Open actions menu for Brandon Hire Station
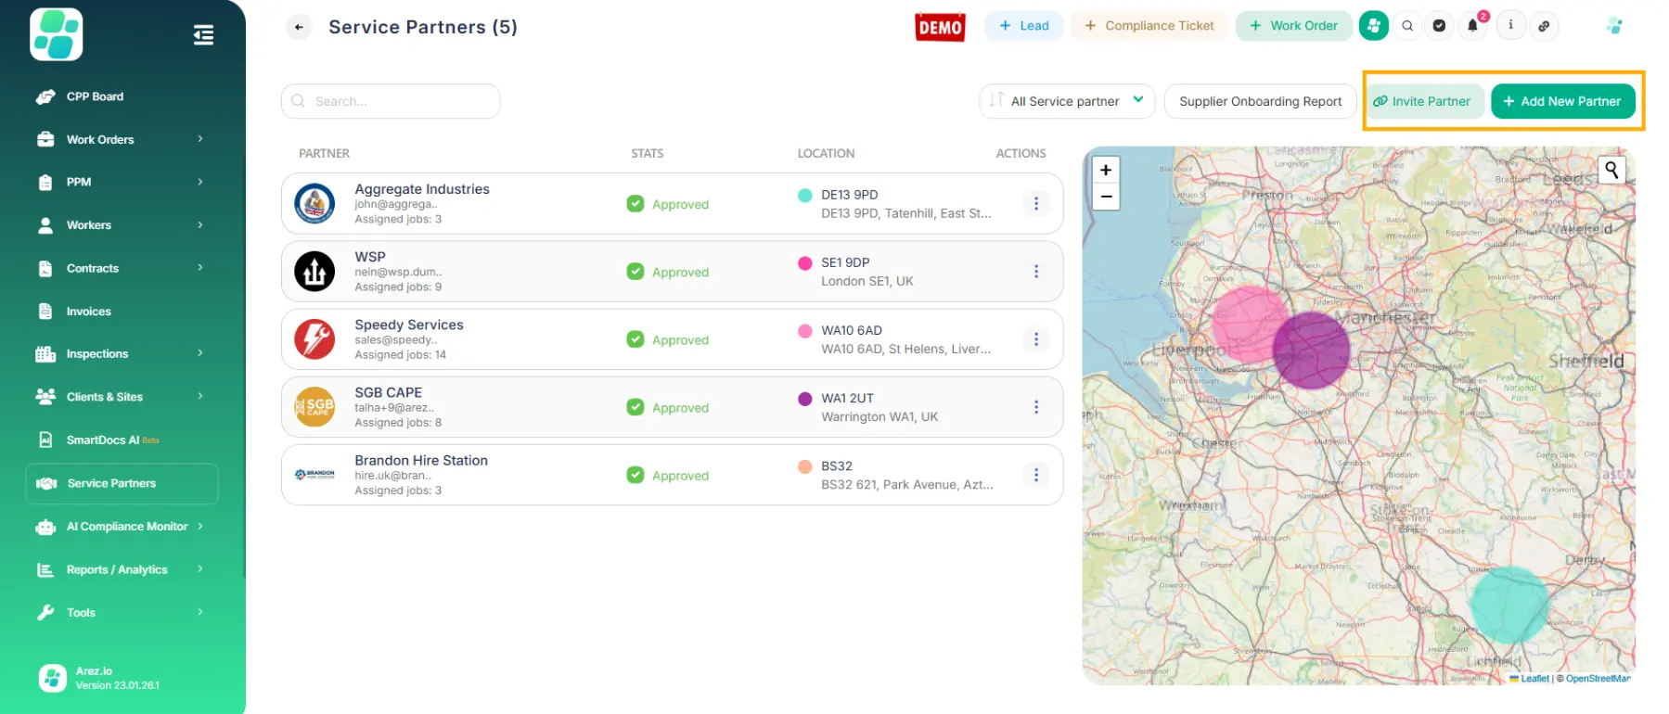Screen dimensions: 1669x714 (x=1036, y=475)
